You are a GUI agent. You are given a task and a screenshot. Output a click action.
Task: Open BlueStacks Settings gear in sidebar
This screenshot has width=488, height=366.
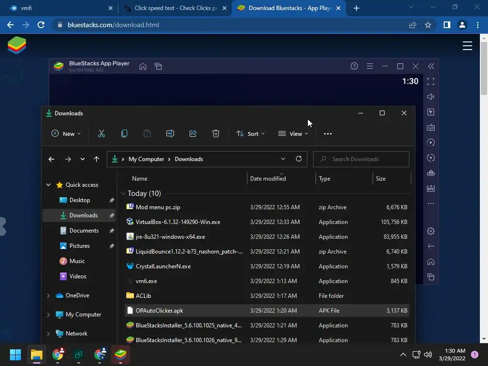431,231
